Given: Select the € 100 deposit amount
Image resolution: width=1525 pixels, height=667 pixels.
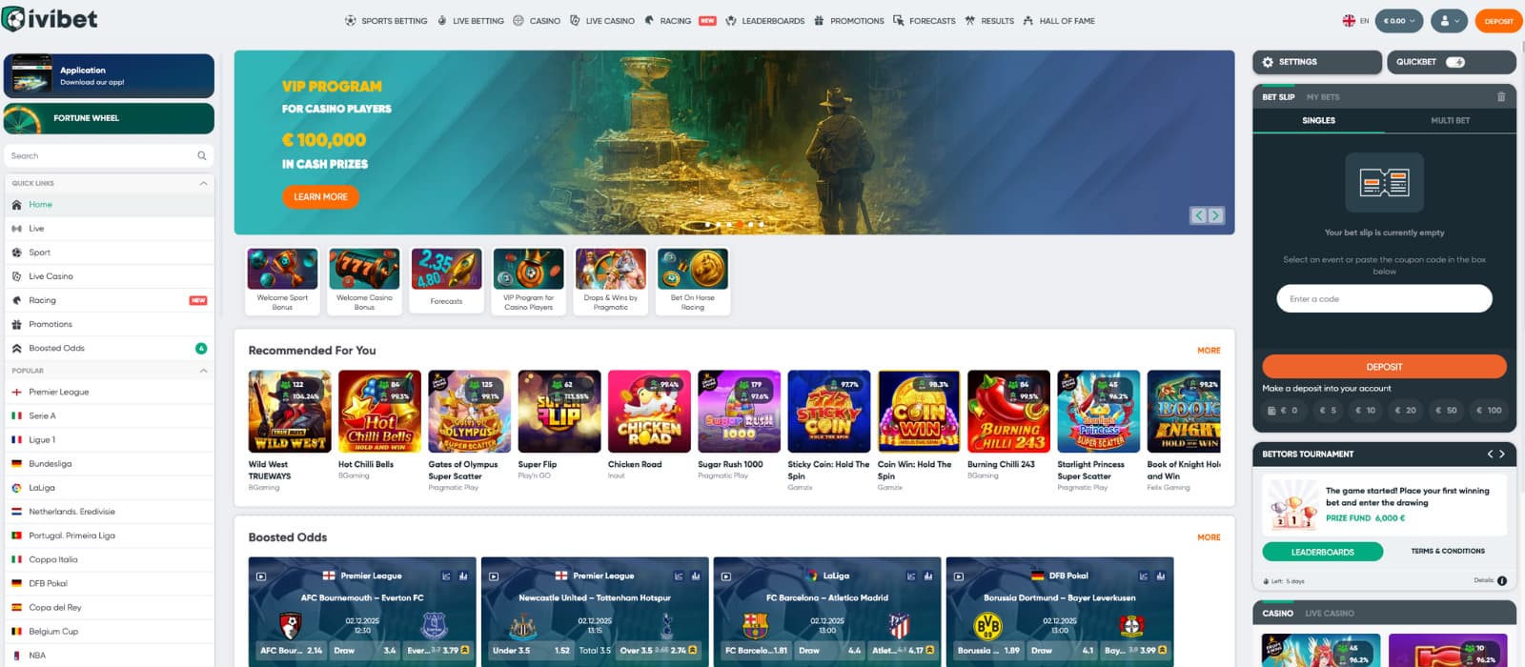Looking at the screenshot, I should (x=1489, y=411).
